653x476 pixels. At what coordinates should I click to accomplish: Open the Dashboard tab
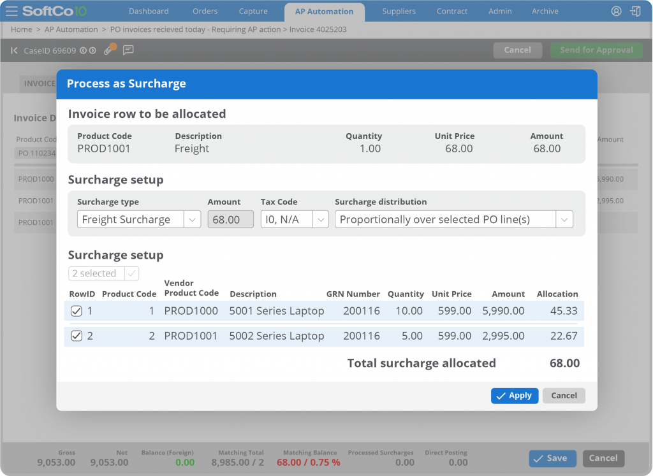[x=149, y=11]
